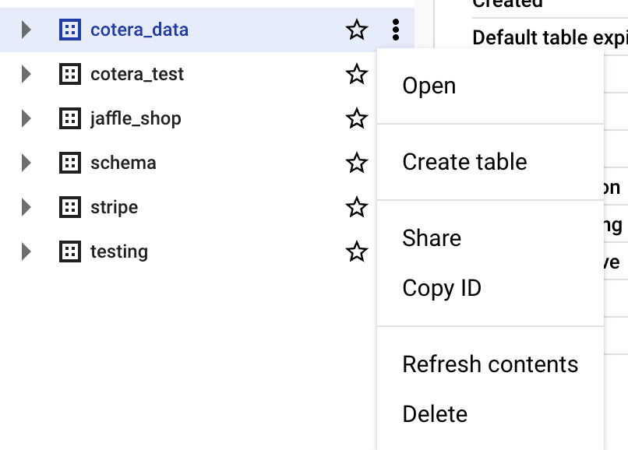Click the schema dataset icon
The height and width of the screenshot is (450, 628).
[x=70, y=163]
